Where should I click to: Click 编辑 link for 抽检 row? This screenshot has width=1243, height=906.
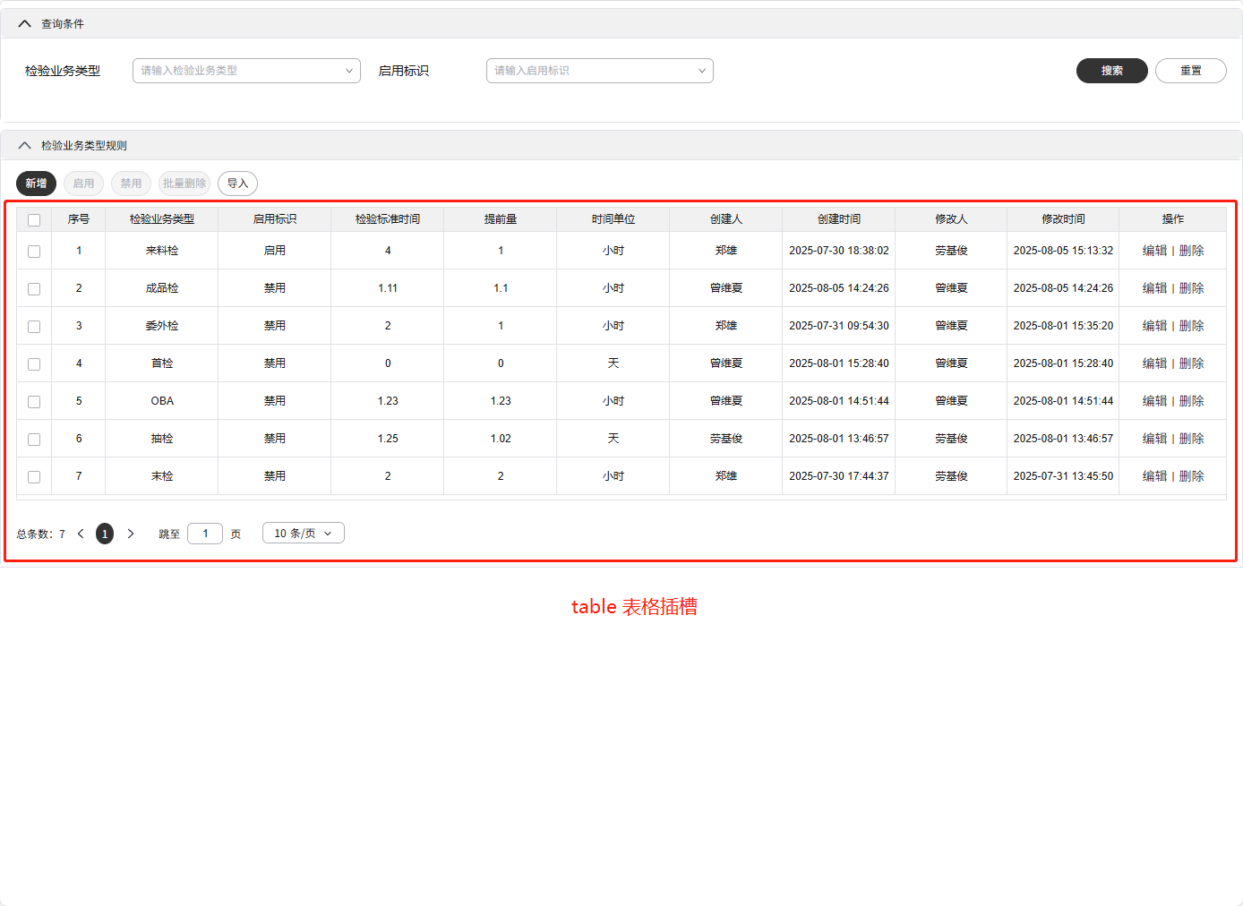(x=1154, y=439)
